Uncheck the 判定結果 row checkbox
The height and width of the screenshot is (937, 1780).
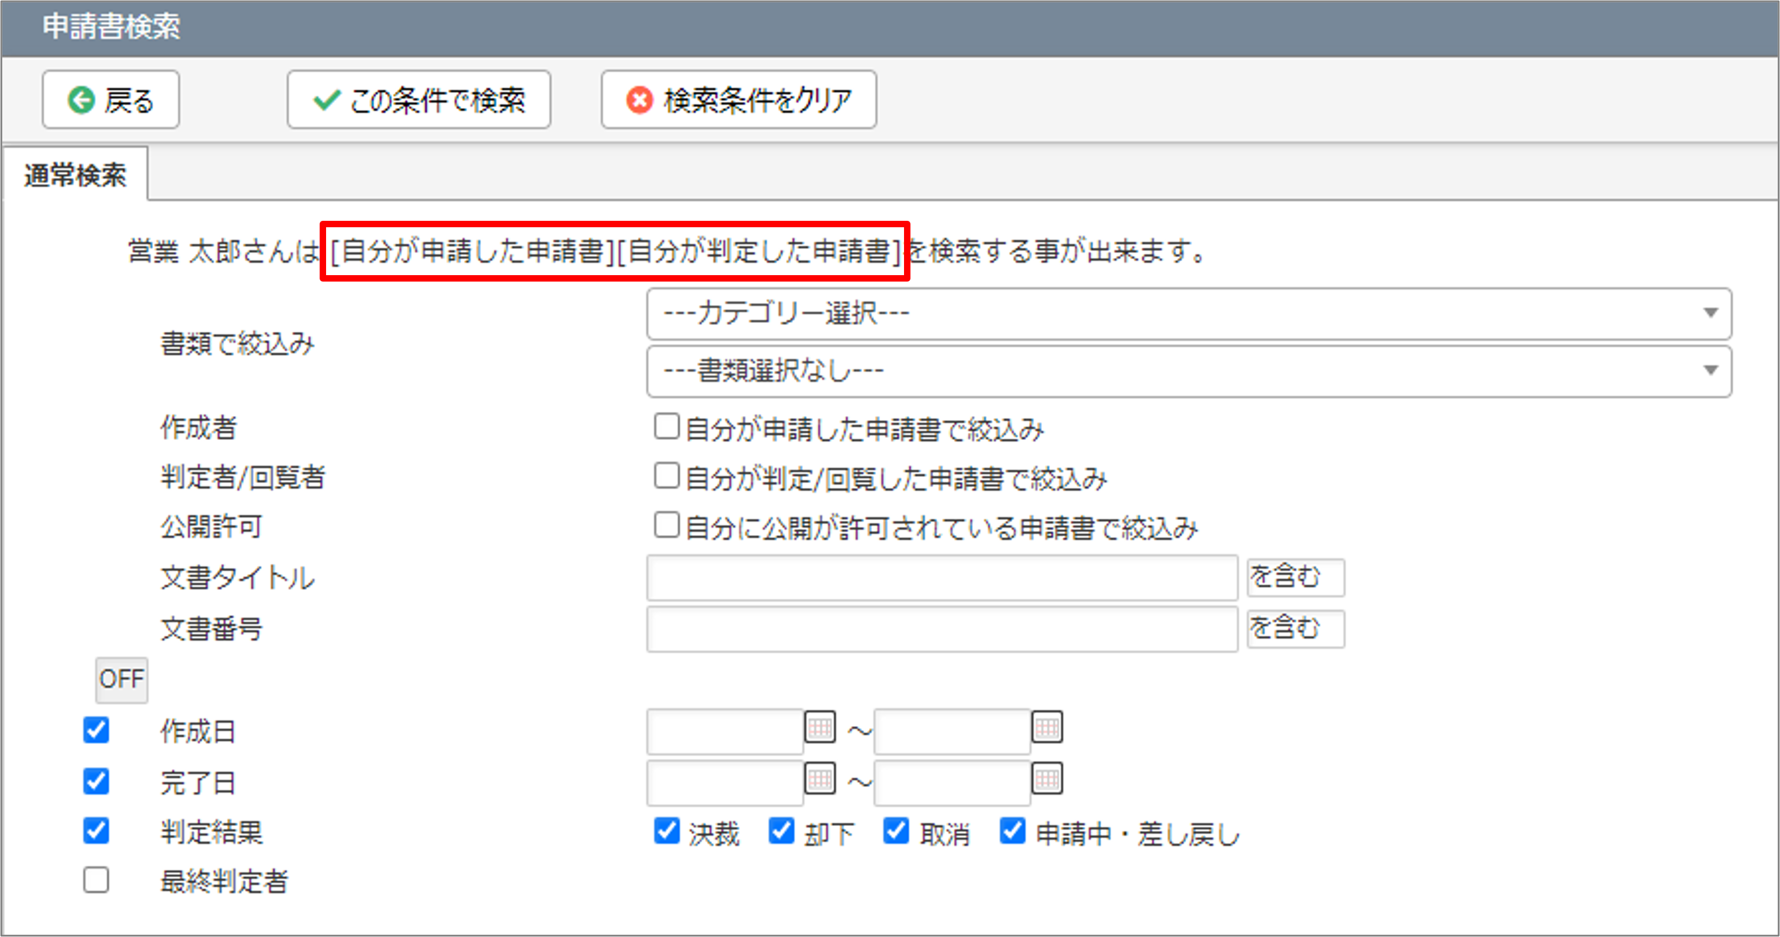point(96,831)
